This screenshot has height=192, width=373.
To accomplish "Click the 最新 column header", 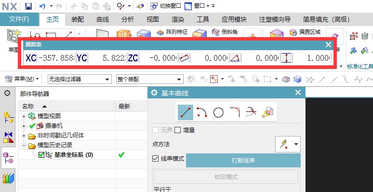I will (x=132, y=106).
